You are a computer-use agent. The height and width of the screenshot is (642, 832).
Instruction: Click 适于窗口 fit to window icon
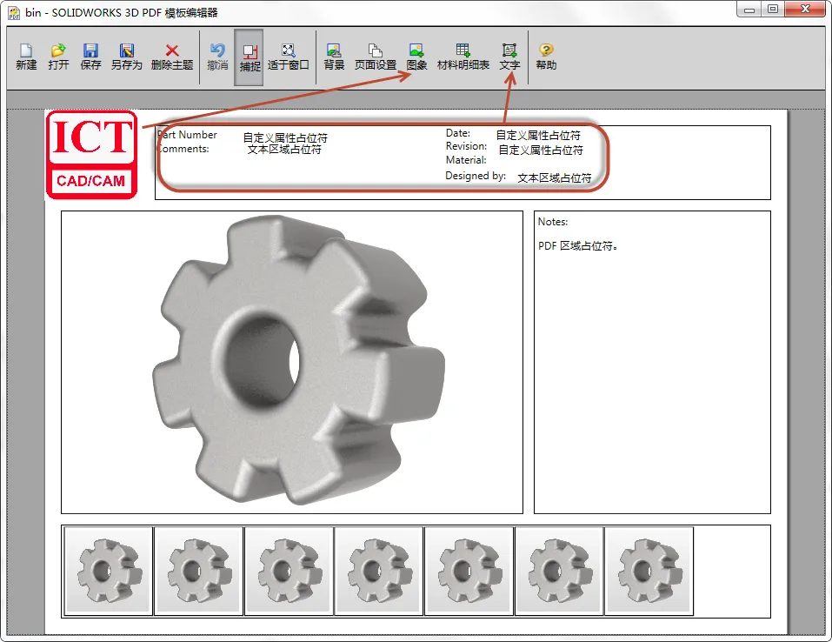pos(288,57)
